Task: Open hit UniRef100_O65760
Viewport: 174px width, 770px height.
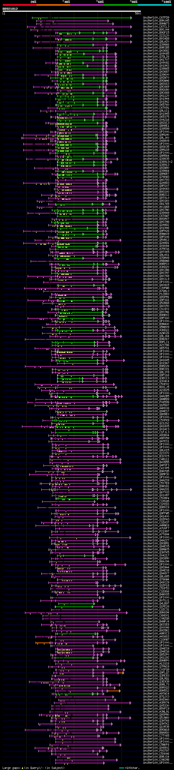Action: 156,105
